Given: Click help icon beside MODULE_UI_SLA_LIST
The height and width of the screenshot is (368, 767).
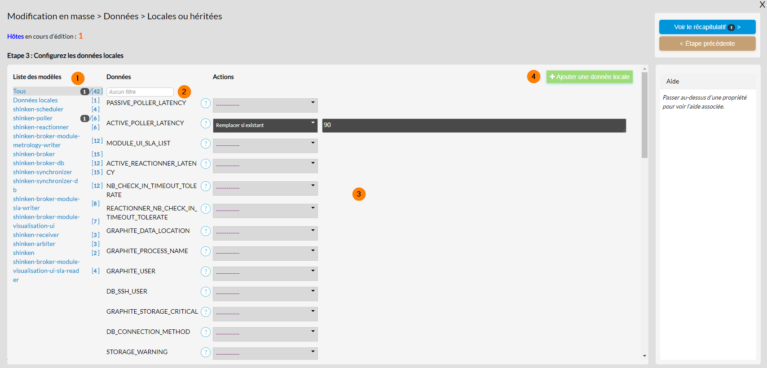Looking at the screenshot, I should tap(205, 144).
